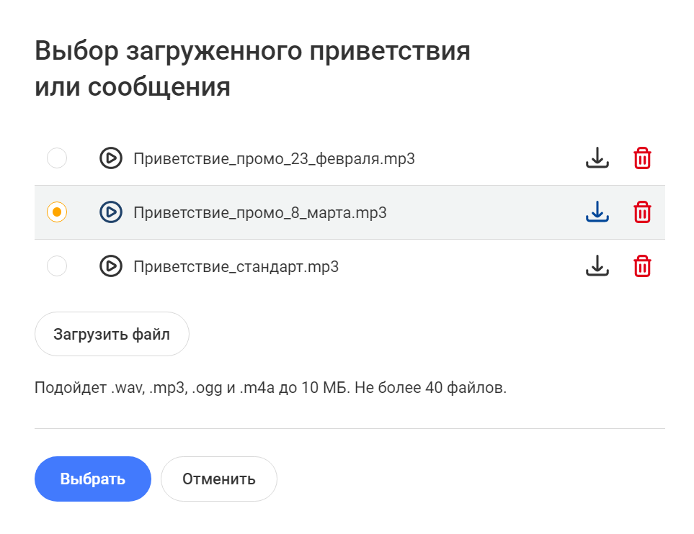Play the Приветствие_промо_8_марта.mp3 recording
This screenshot has width=694, height=534.
tap(111, 212)
